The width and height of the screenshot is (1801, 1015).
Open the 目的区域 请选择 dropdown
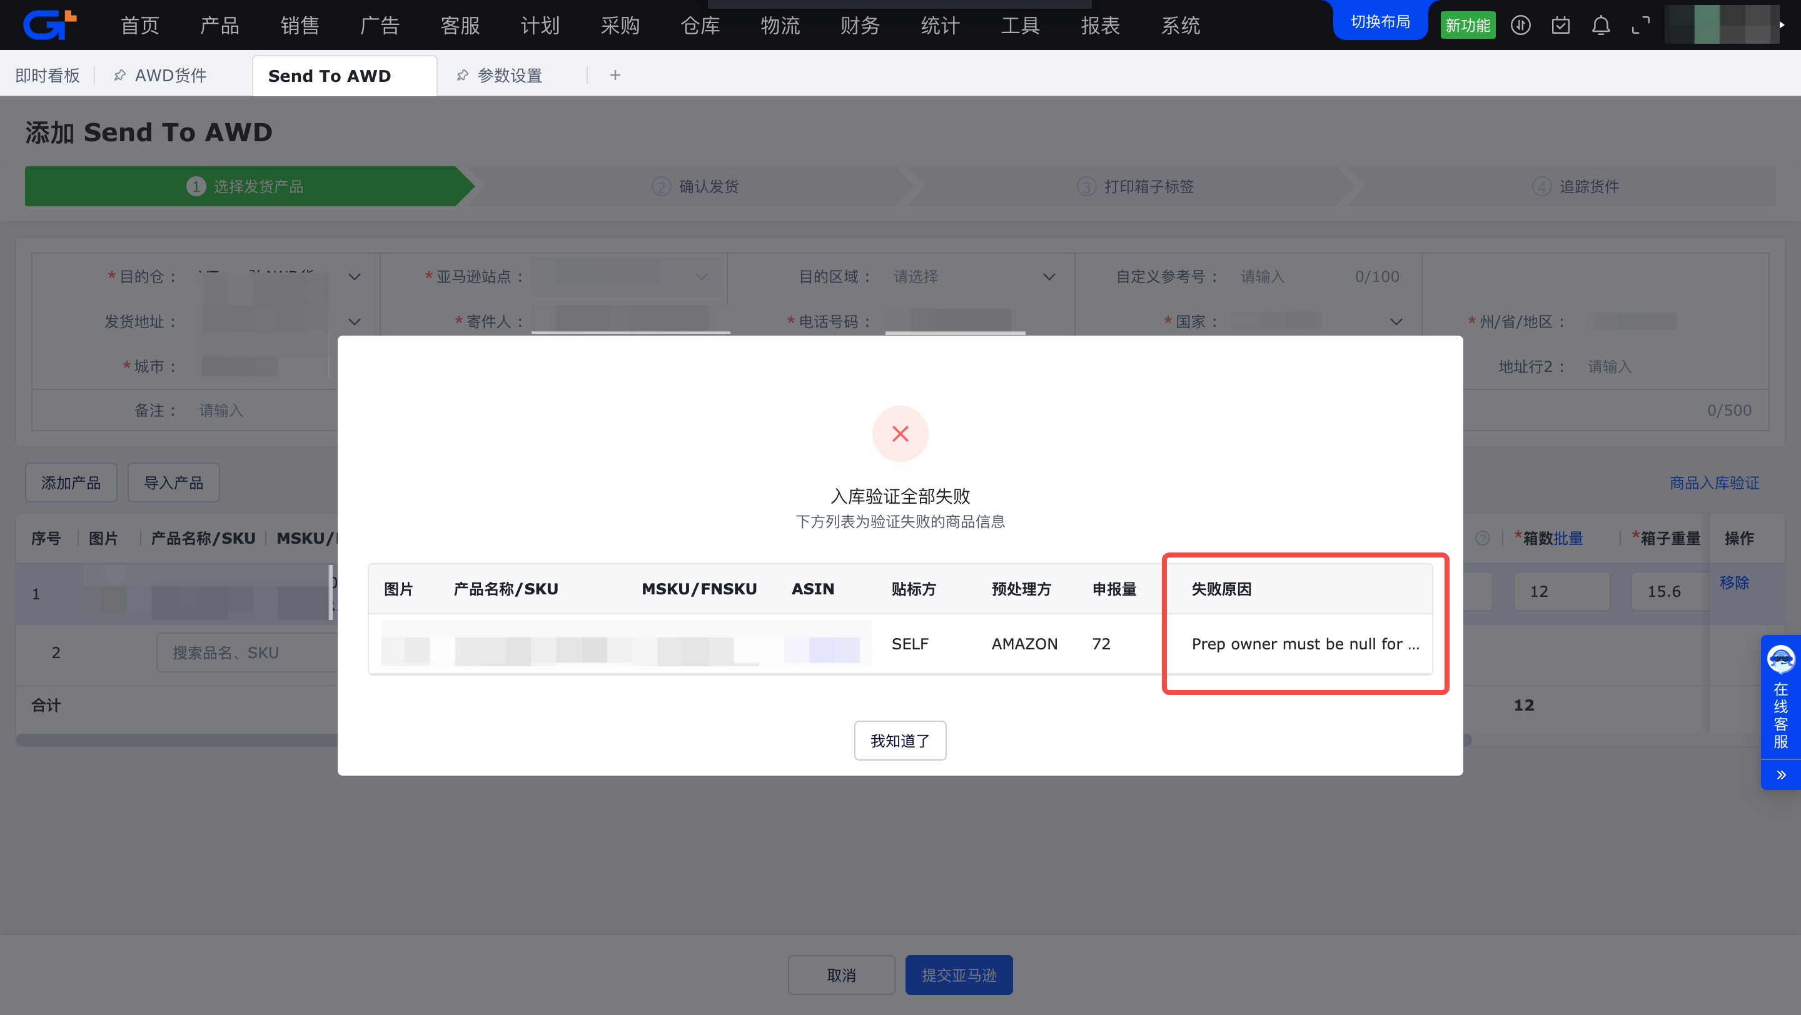(975, 277)
